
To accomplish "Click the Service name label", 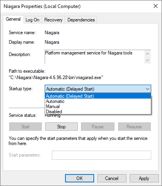I will click(x=22, y=33).
